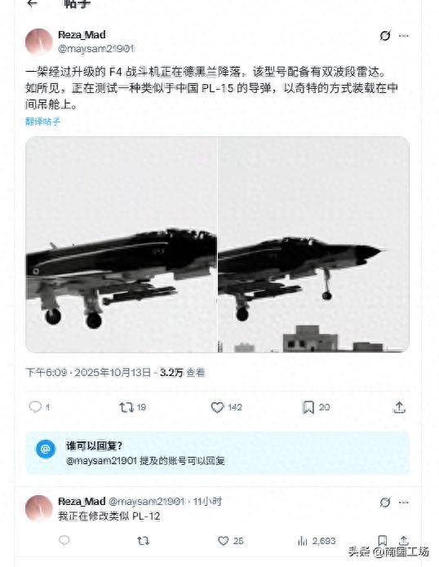Open the Grok icon on main post
This screenshot has width=439, height=567.
(385, 35)
